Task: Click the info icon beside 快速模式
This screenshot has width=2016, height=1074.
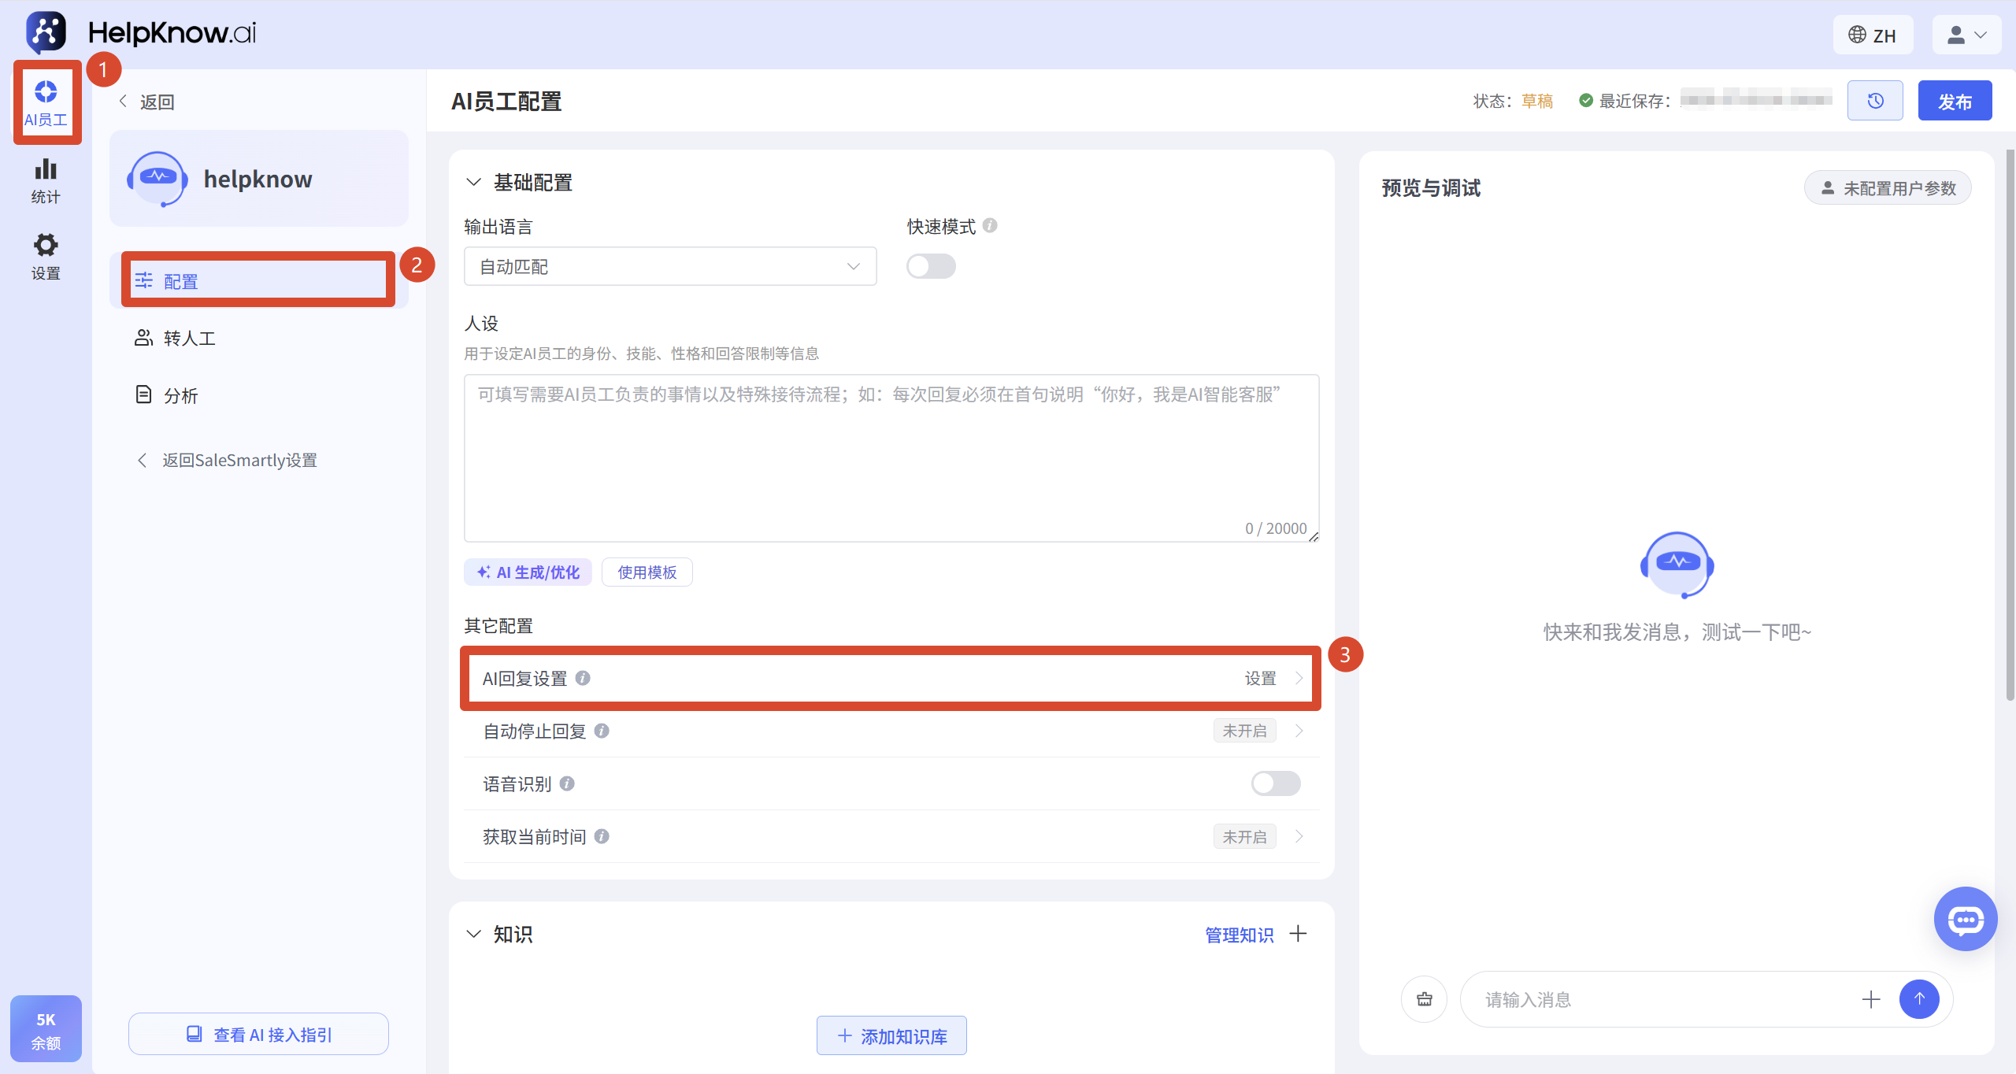Action: pos(991,226)
